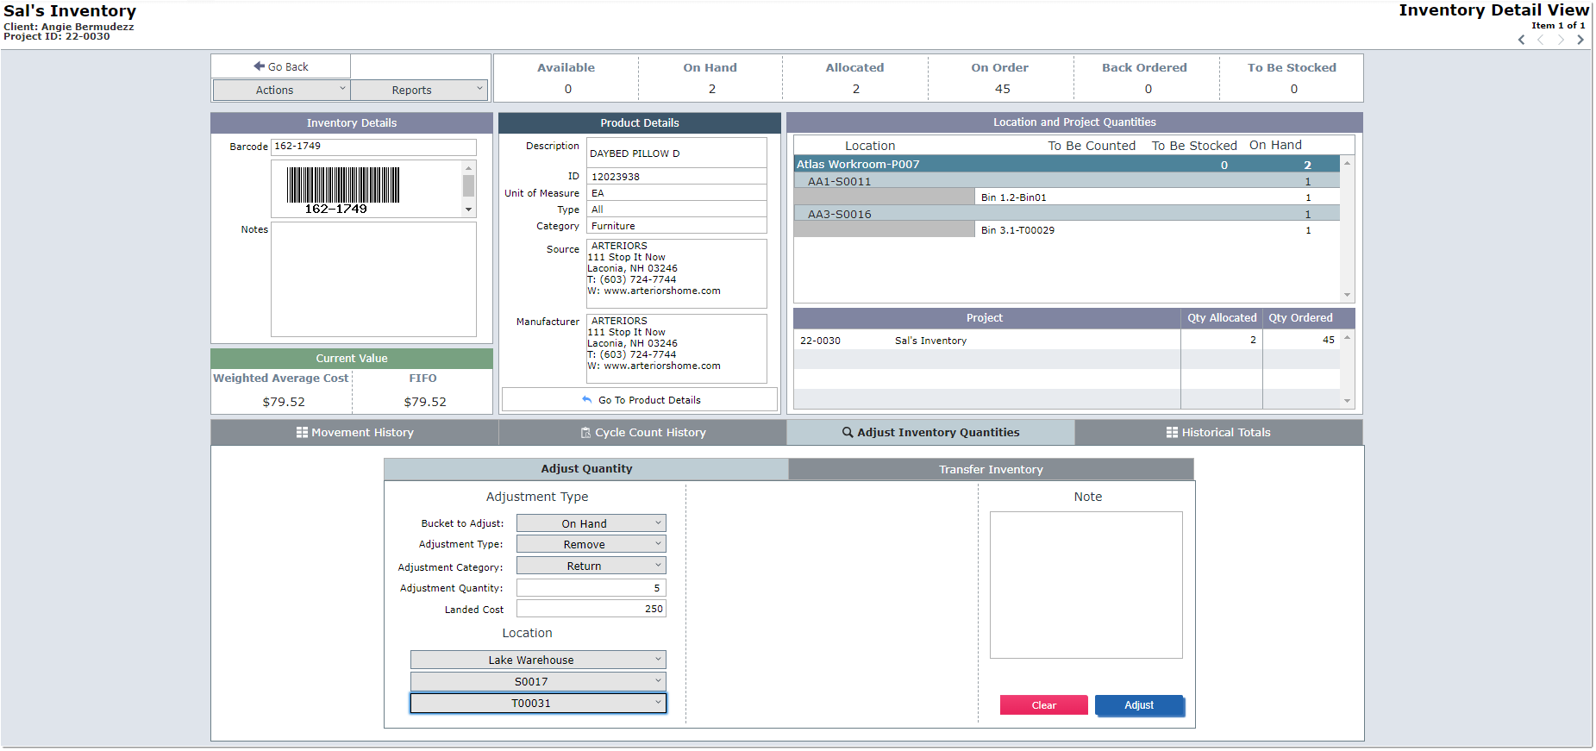
Task: Open Go To Product Details link
Action: click(640, 400)
